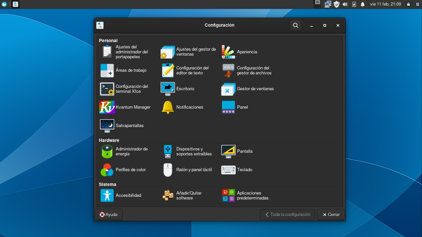
Task: Click the log out icon in top panel
Action: [417, 4]
